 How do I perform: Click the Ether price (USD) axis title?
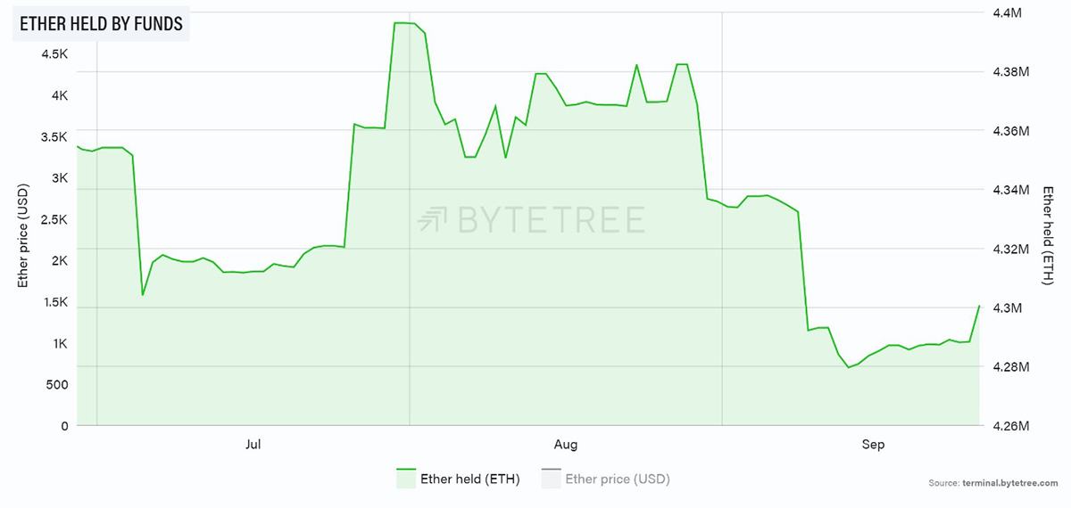coord(23,235)
